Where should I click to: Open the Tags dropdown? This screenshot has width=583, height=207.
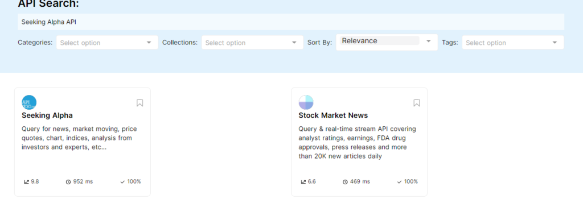pos(513,42)
